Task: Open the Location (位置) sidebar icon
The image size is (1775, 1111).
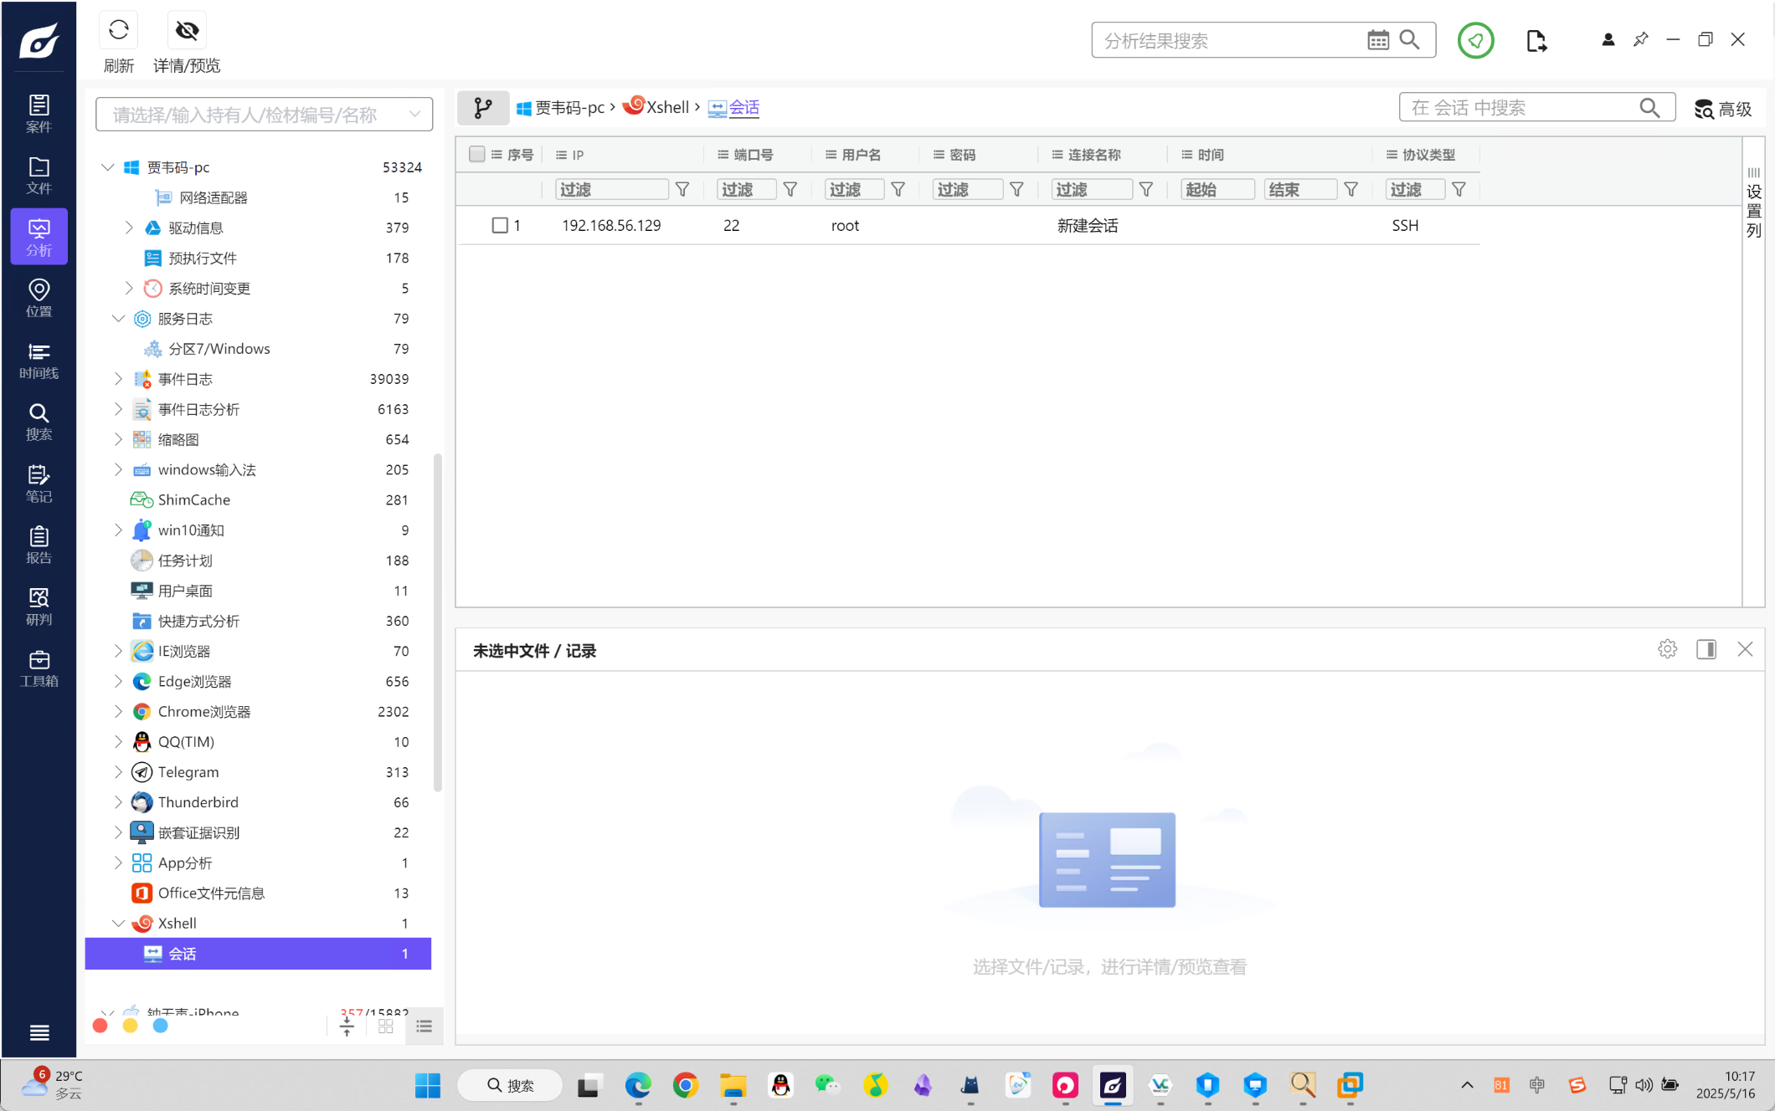Action: pos(39,298)
